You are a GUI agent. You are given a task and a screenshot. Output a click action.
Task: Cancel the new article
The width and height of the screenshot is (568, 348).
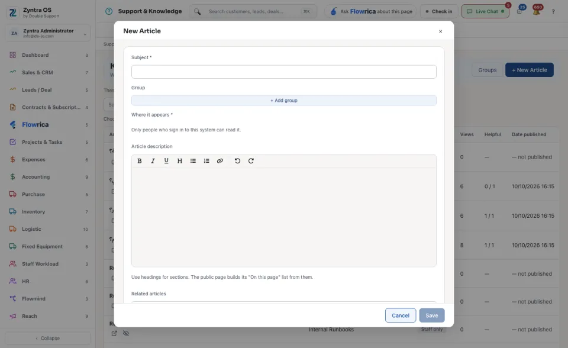(401, 315)
